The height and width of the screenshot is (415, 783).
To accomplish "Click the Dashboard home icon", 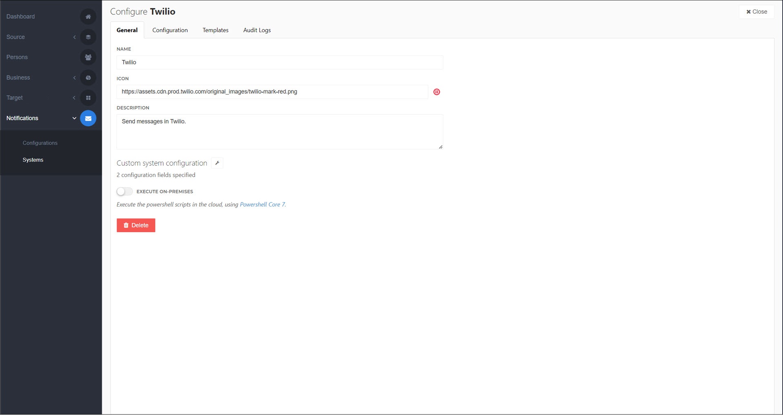I will [x=88, y=17].
